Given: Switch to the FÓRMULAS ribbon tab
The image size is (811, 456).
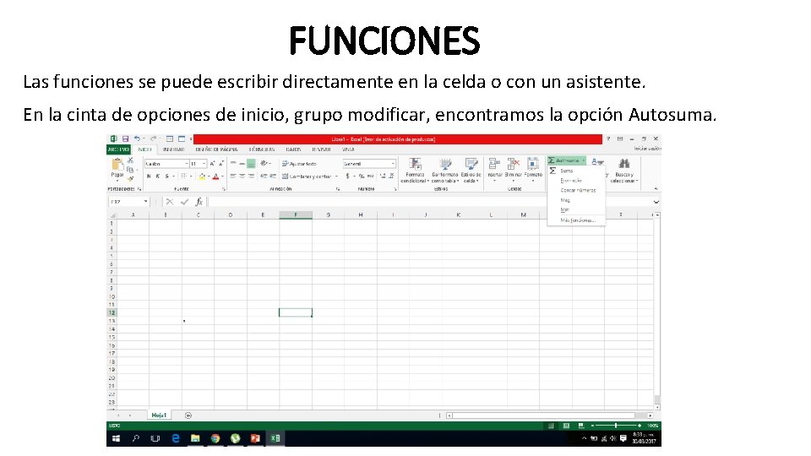Looking at the screenshot, I should click(262, 149).
